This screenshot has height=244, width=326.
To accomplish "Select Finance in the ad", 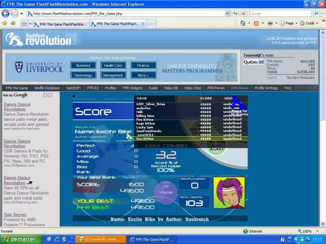I will point(143,66).
